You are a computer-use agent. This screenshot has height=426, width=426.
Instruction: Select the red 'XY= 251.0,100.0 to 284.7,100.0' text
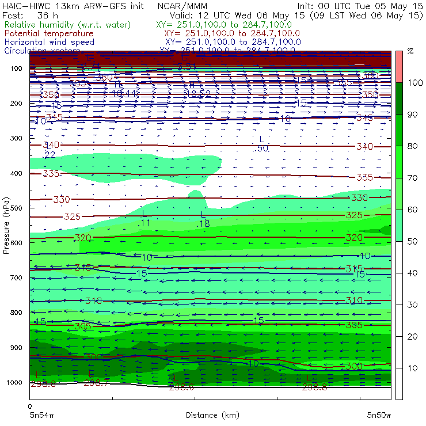232,33
